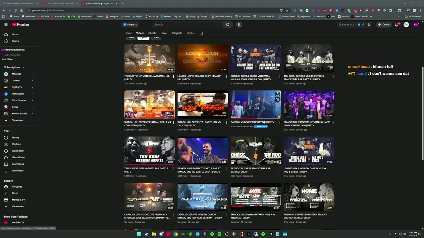Open Windows Start menu
The width and height of the screenshot is (424, 238).
139,234
